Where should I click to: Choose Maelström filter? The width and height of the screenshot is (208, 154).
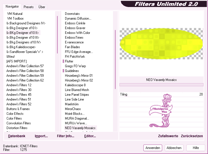click(x=72, y=104)
